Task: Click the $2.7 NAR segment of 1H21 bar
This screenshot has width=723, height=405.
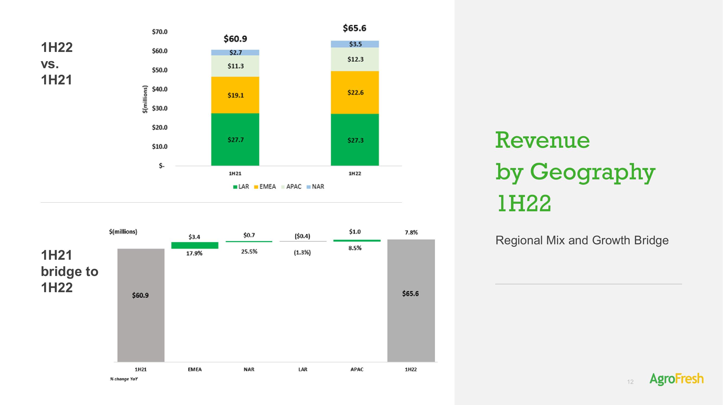Action: point(235,53)
